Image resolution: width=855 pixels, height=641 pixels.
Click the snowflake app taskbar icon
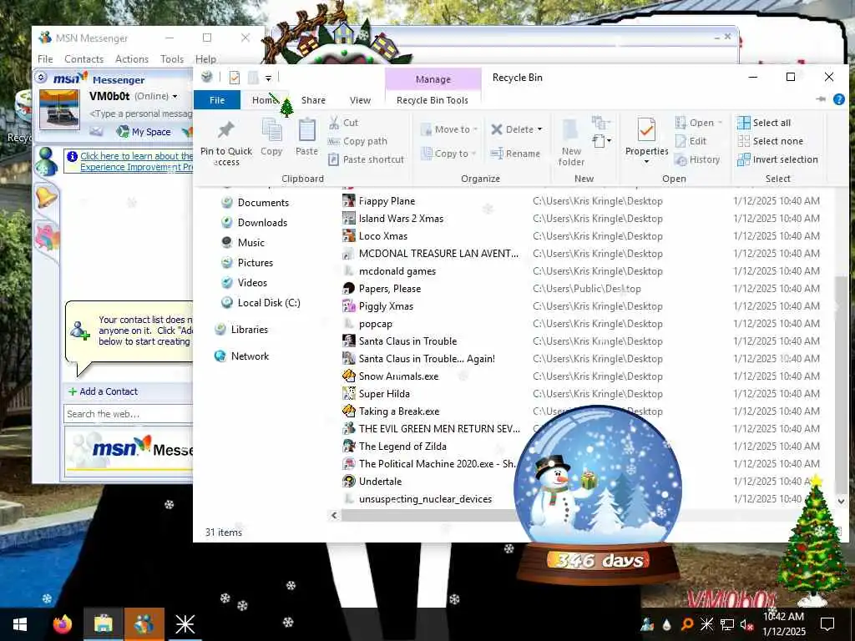tap(185, 624)
